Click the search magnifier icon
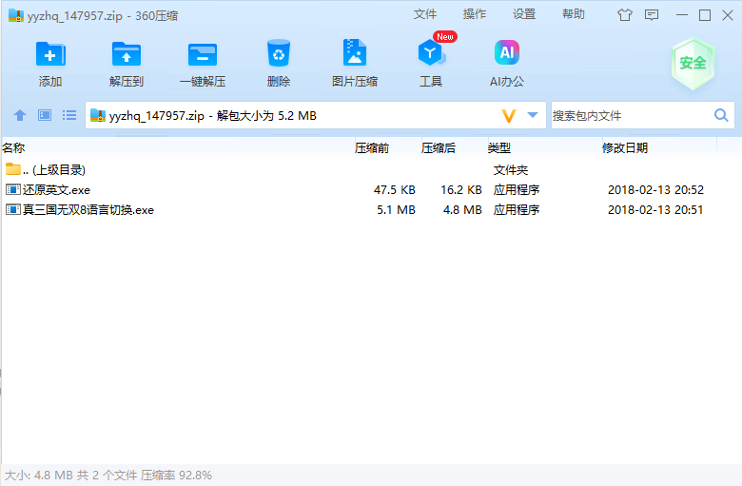Screen dimensions: 742x486 (x=721, y=115)
